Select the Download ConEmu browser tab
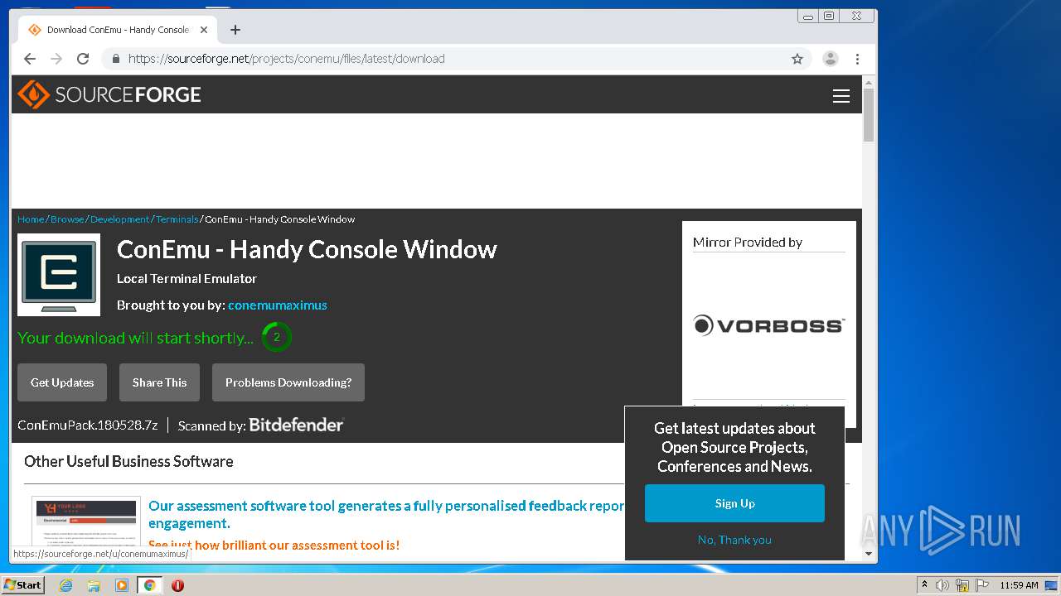 pyautogui.click(x=117, y=30)
